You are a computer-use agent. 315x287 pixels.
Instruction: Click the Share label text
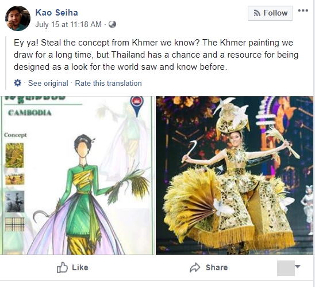[217, 267]
